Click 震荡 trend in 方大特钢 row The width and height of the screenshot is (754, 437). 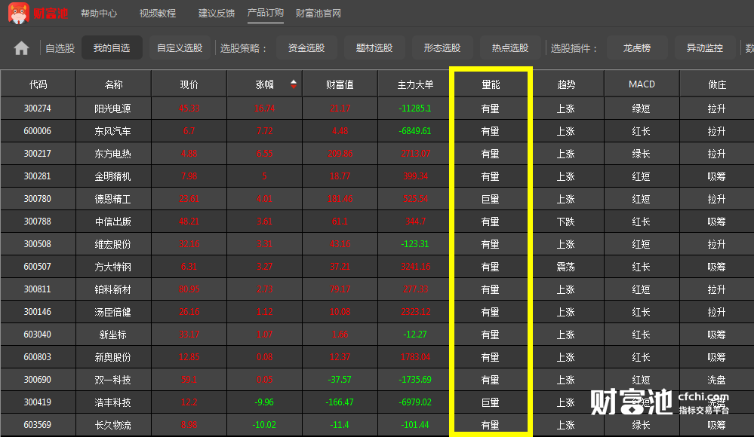pyautogui.click(x=566, y=267)
